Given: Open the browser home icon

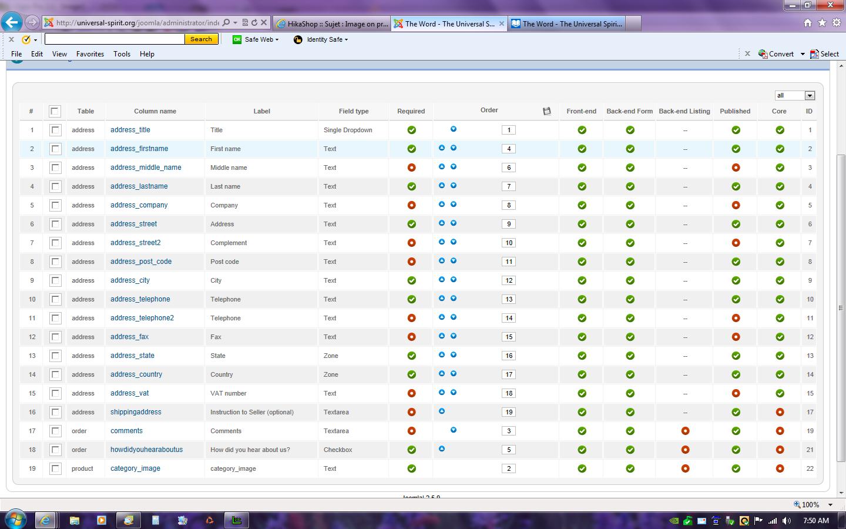Looking at the screenshot, I should tap(808, 23).
